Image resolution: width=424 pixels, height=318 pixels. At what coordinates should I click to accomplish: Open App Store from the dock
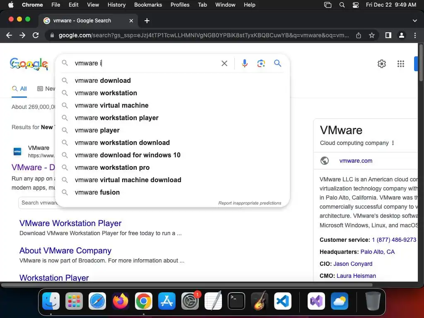click(x=167, y=301)
